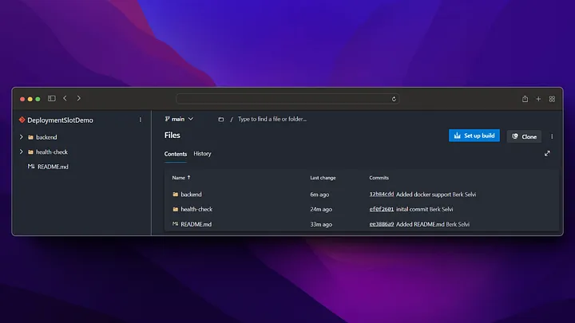Image resolution: width=575 pixels, height=323 pixels.
Task: Click the health-check folder icon in file list
Action: [x=175, y=209]
